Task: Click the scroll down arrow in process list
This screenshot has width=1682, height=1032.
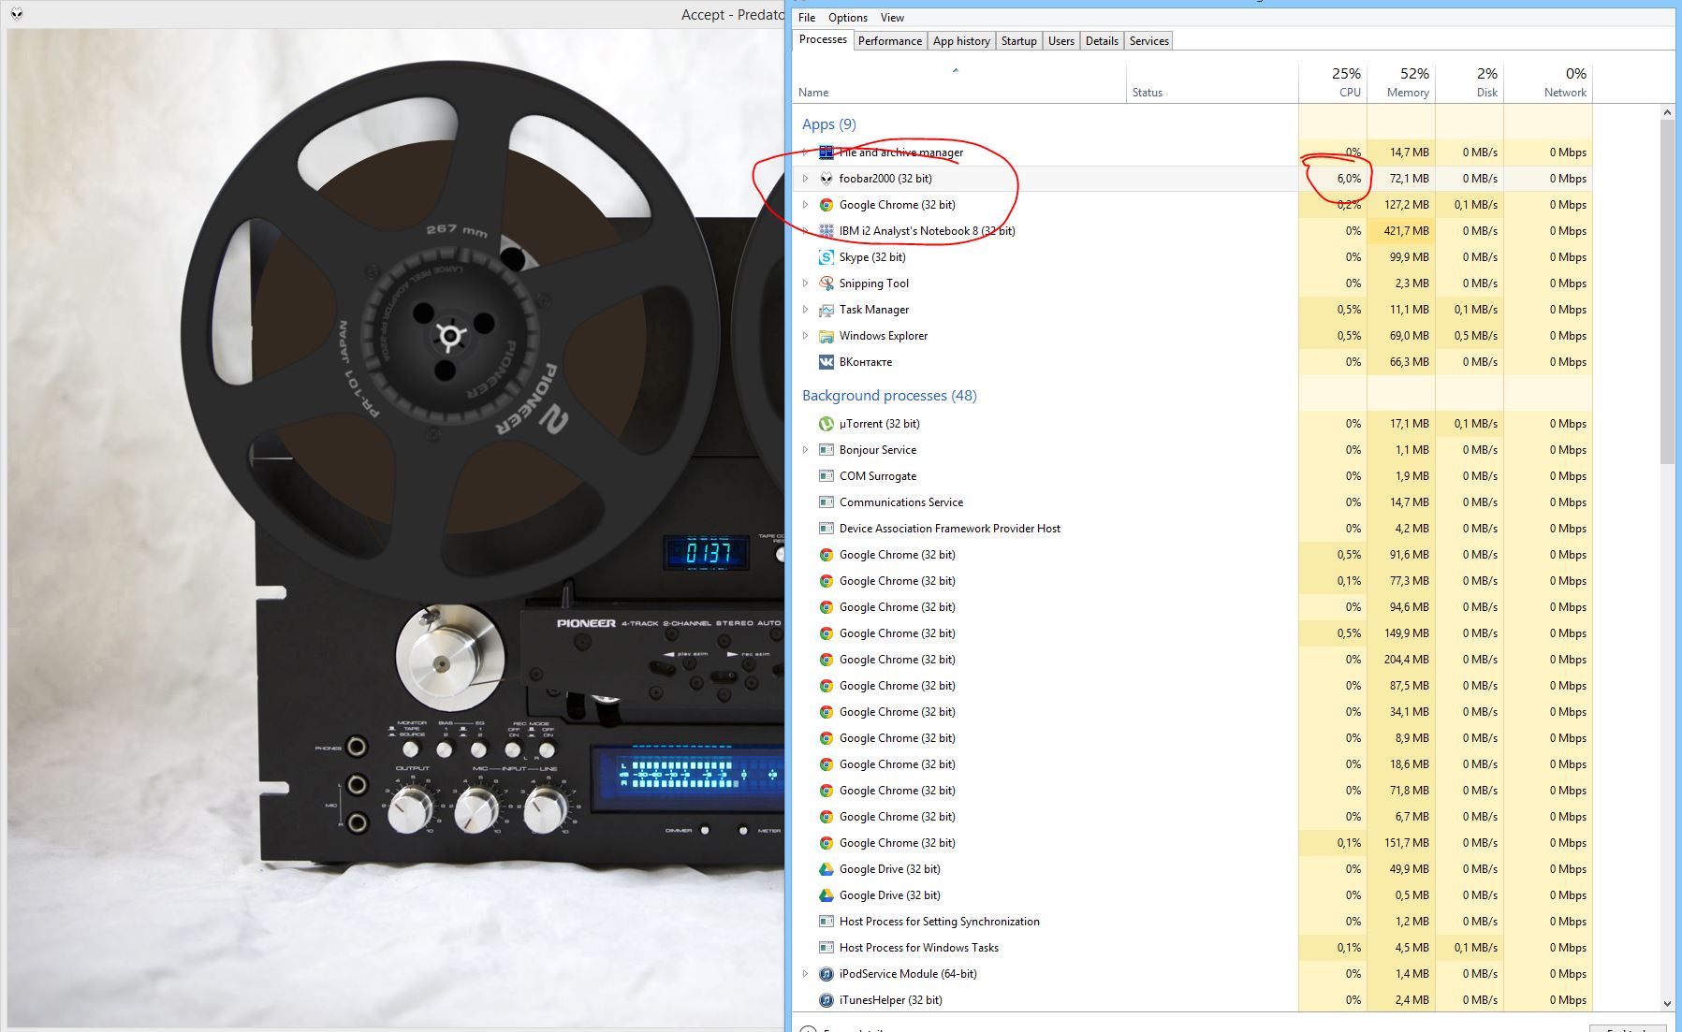Action: pyautogui.click(x=1667, y=1003)
